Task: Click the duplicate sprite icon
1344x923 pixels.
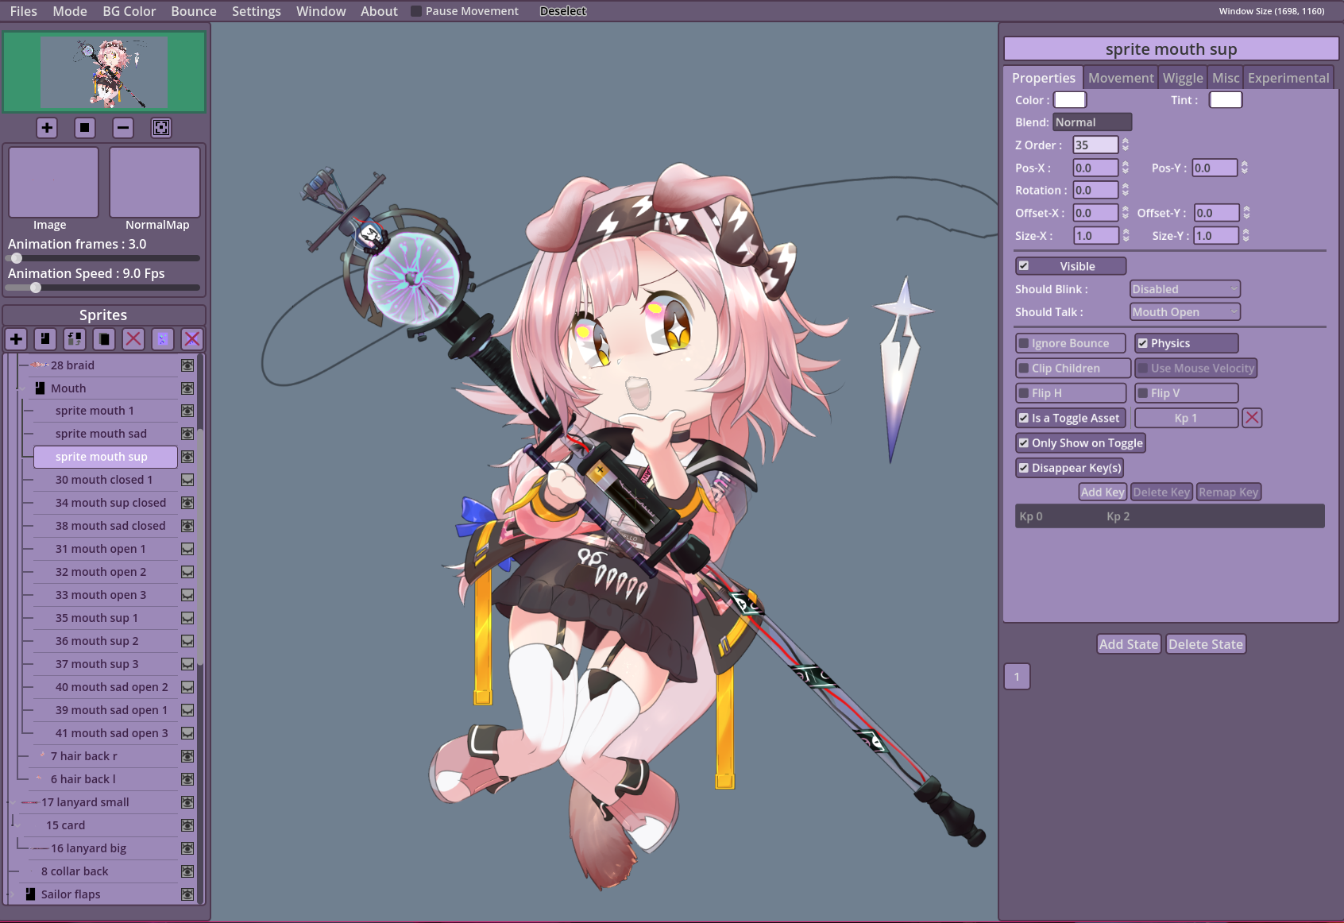Action: coord(104,339)
